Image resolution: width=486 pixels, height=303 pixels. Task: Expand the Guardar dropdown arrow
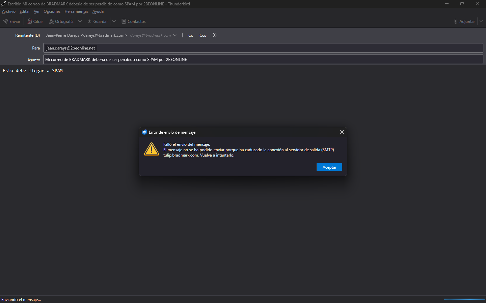114,21
